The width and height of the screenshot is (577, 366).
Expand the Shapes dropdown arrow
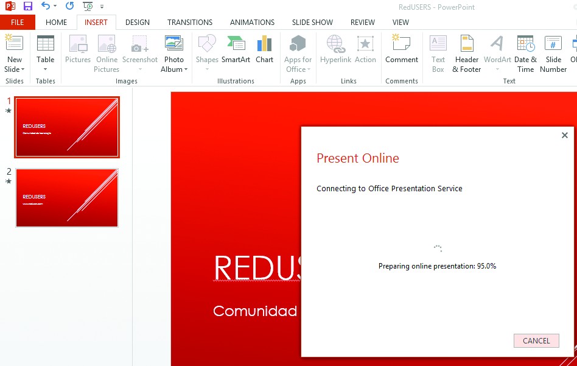point(207,69)
